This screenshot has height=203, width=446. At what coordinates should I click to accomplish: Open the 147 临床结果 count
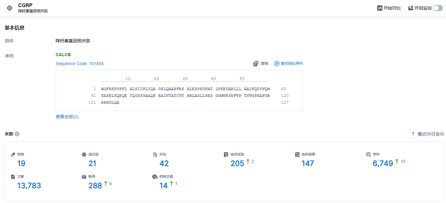point(308,164)
